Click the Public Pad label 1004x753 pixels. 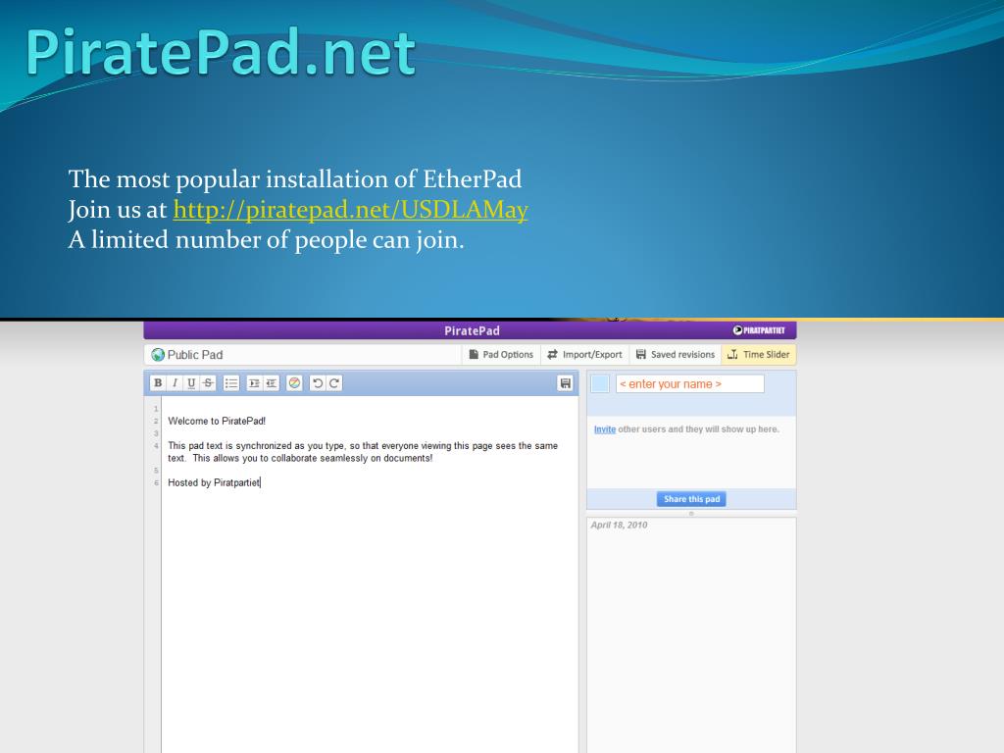click(195, 354)
